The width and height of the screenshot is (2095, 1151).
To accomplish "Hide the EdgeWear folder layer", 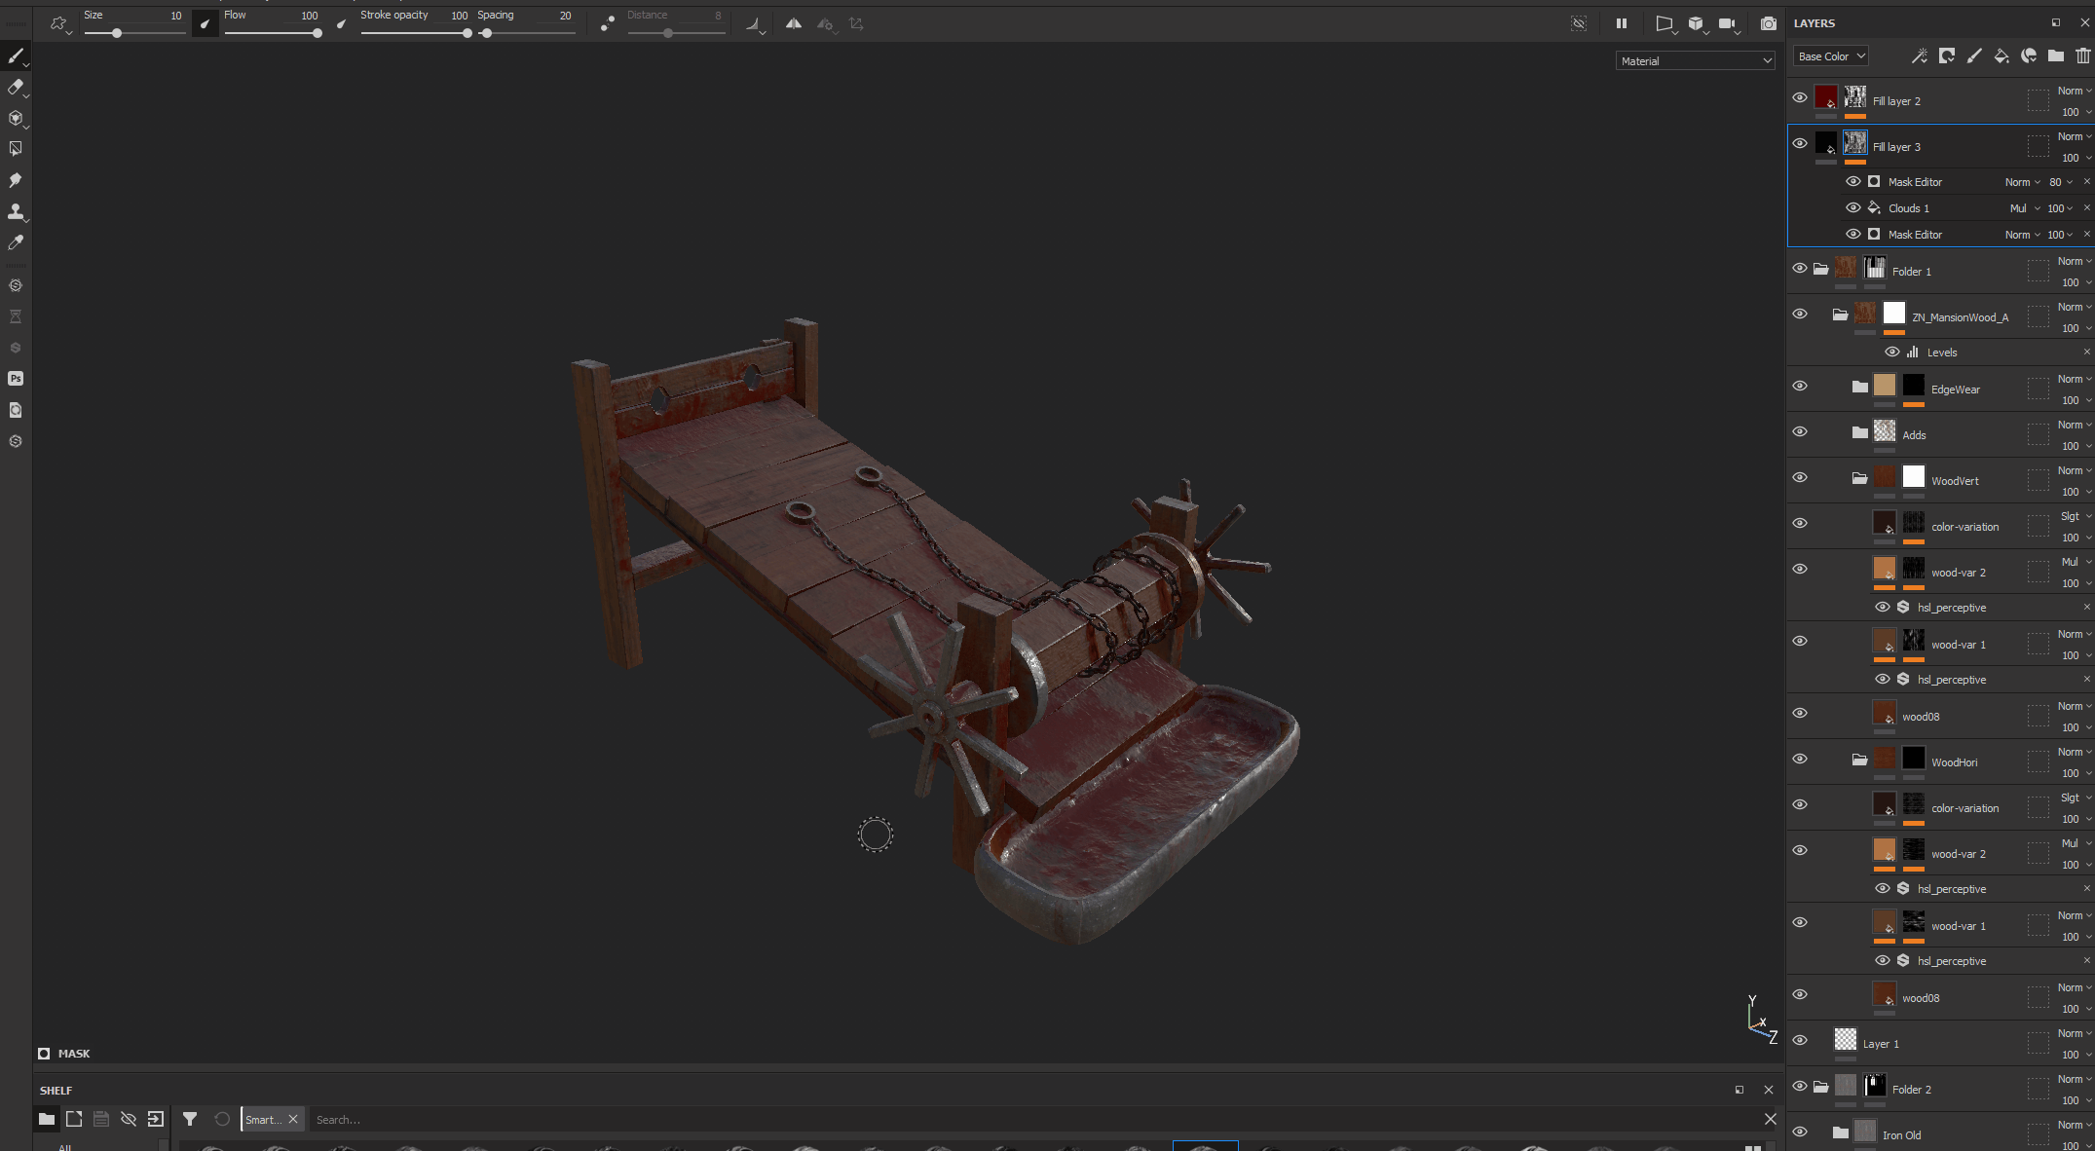I will pyautogui.click(x=1800, y=386).
